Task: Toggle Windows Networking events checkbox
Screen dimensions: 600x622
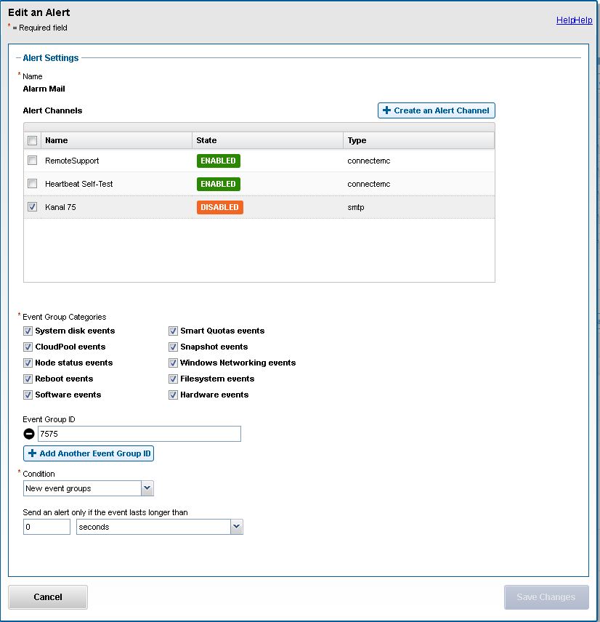Action: pyautogui.click(x=173, y=363)
